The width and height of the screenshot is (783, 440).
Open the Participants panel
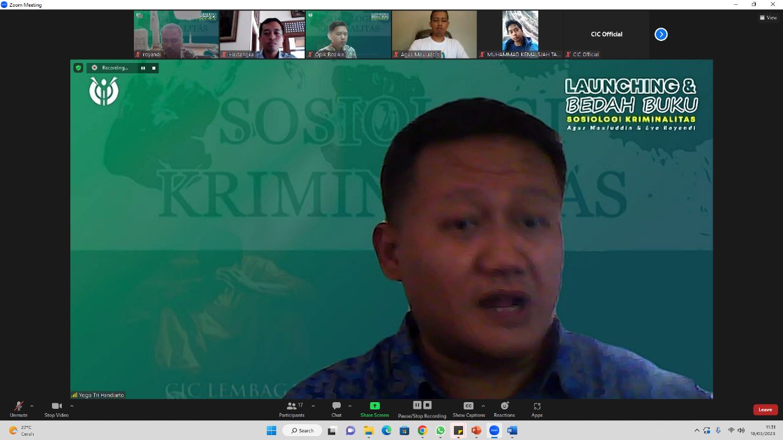292,409
